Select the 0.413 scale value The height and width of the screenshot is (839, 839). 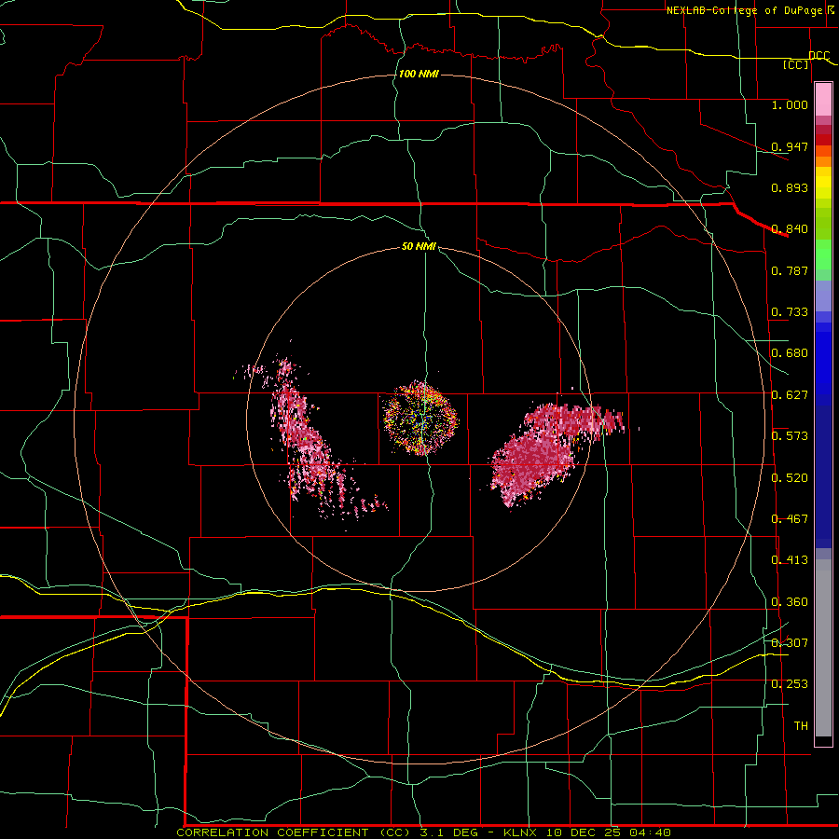(790, 560)
